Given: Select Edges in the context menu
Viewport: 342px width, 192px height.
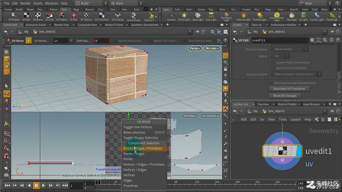Looking at the screenshot, I should pos(144,180).
